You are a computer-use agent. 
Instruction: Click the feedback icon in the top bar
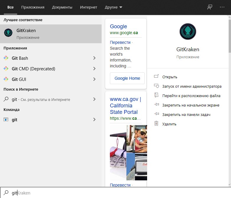[210, 7]
